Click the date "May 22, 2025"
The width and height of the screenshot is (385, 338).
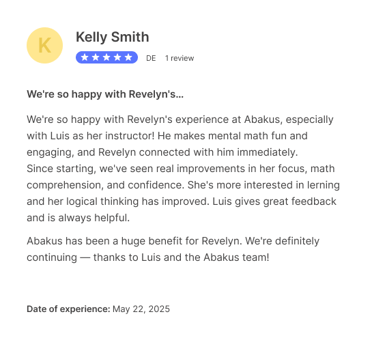(141, 309)
